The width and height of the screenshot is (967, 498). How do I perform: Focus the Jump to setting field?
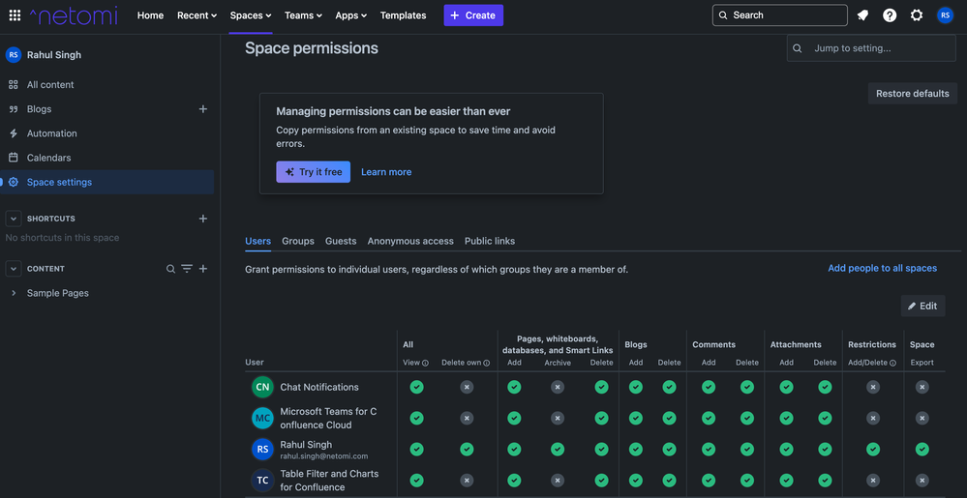(871, 48)
